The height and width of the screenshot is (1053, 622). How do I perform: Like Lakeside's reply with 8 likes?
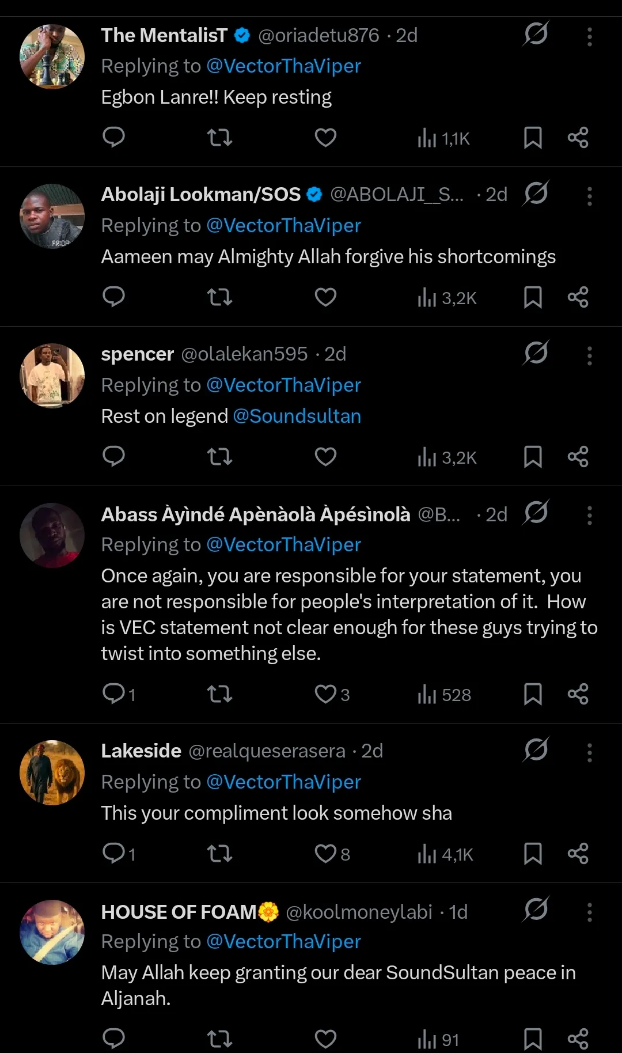tap(325, 854)
